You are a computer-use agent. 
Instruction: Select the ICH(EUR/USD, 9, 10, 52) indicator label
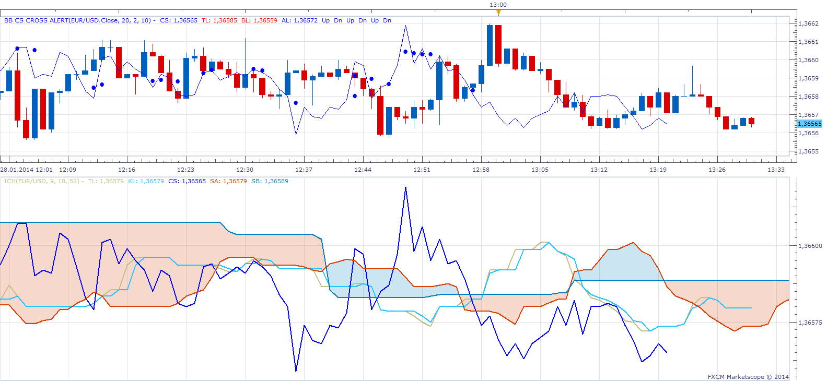coord(42,181)
